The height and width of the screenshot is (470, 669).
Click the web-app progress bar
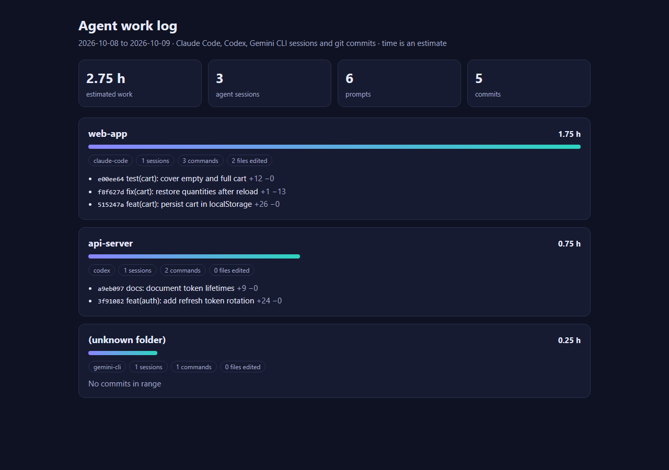[334, 147]
